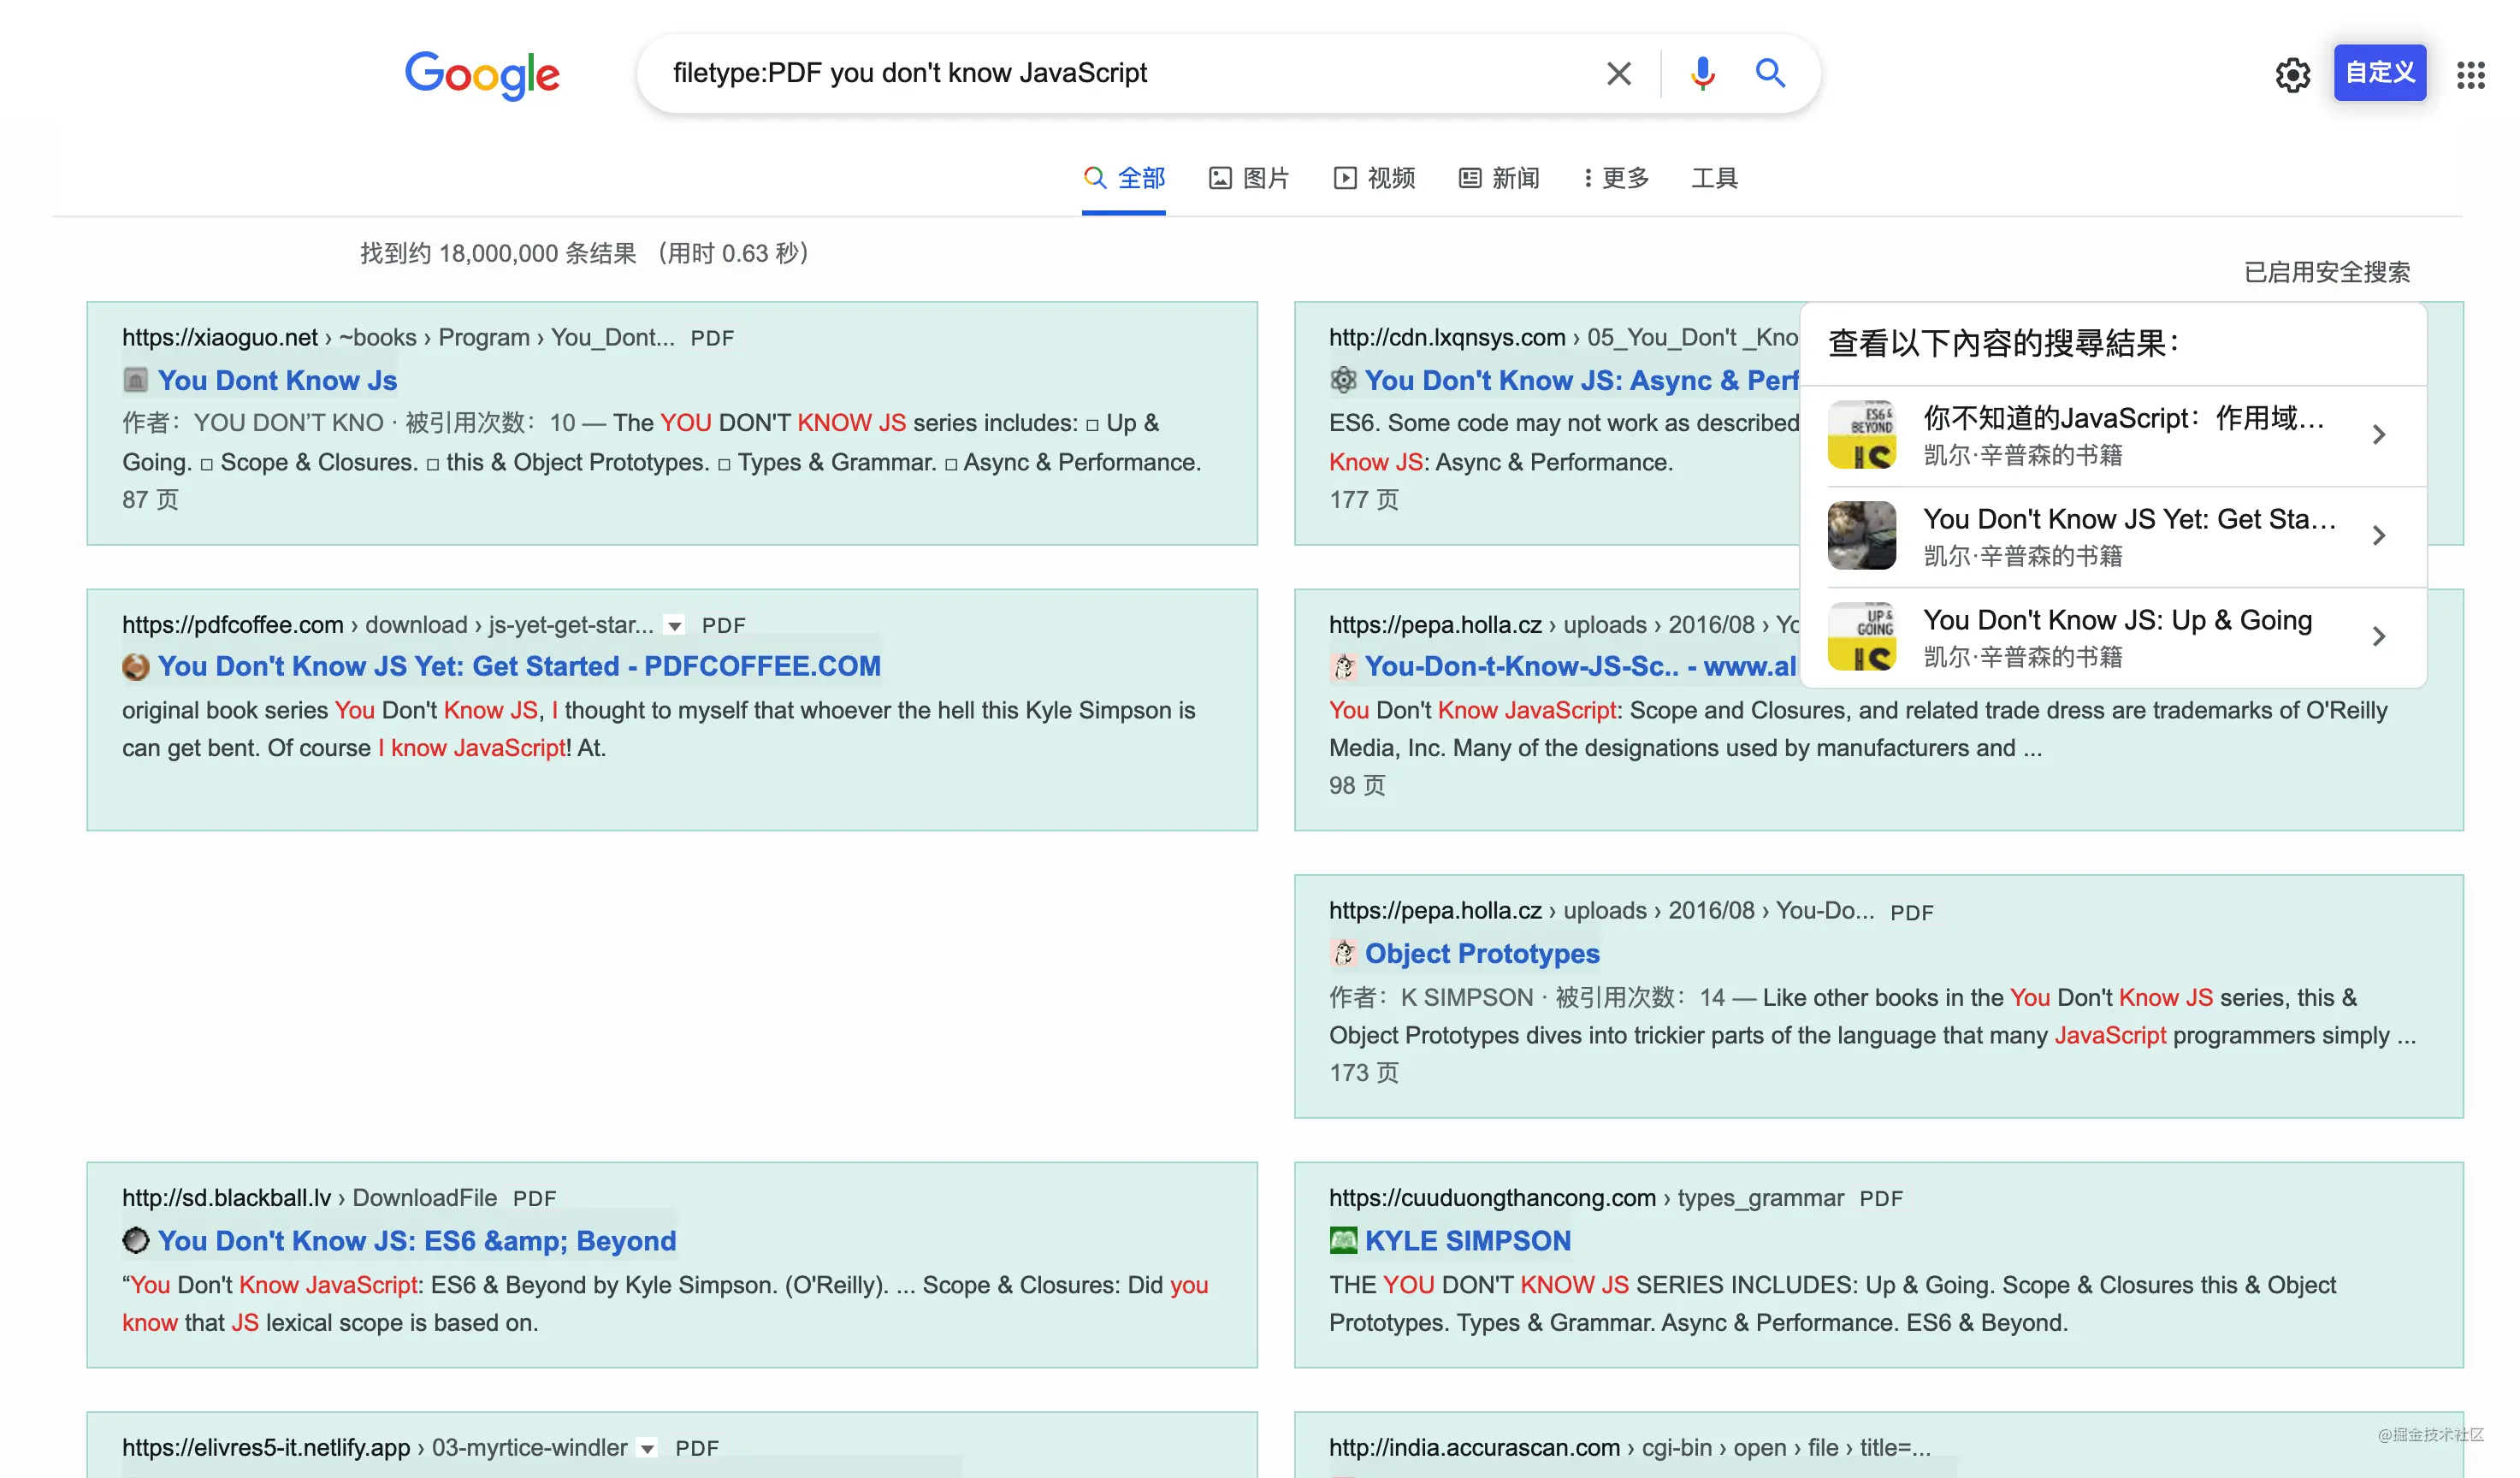Click '87 页' page count text
This screenshot has height=1478, width=2520.
150,500
